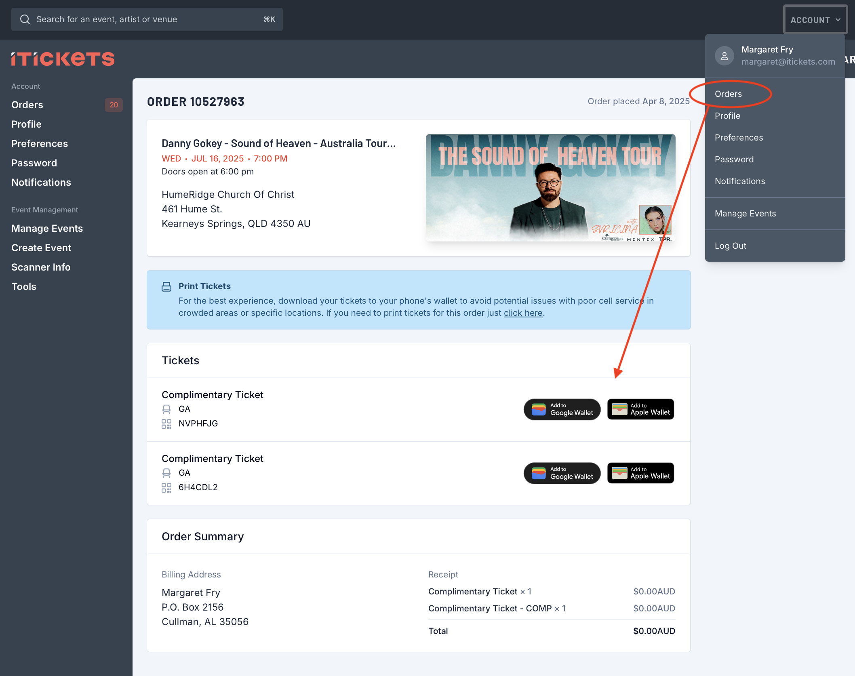Expand the ACCOUNT dropdown
Image resolution: width=855 pixels, height=676 pixels.
[x=815, y=20]
